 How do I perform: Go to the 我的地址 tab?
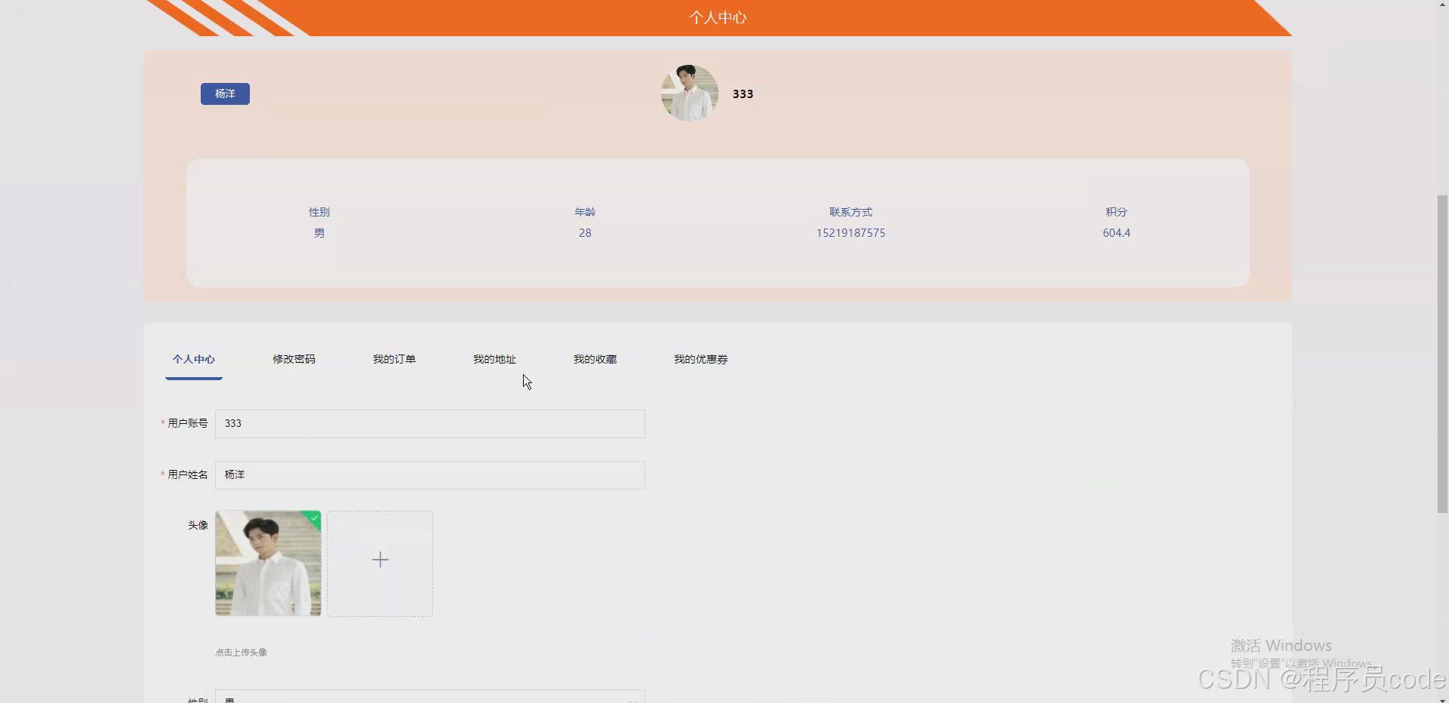pos(494,359)
